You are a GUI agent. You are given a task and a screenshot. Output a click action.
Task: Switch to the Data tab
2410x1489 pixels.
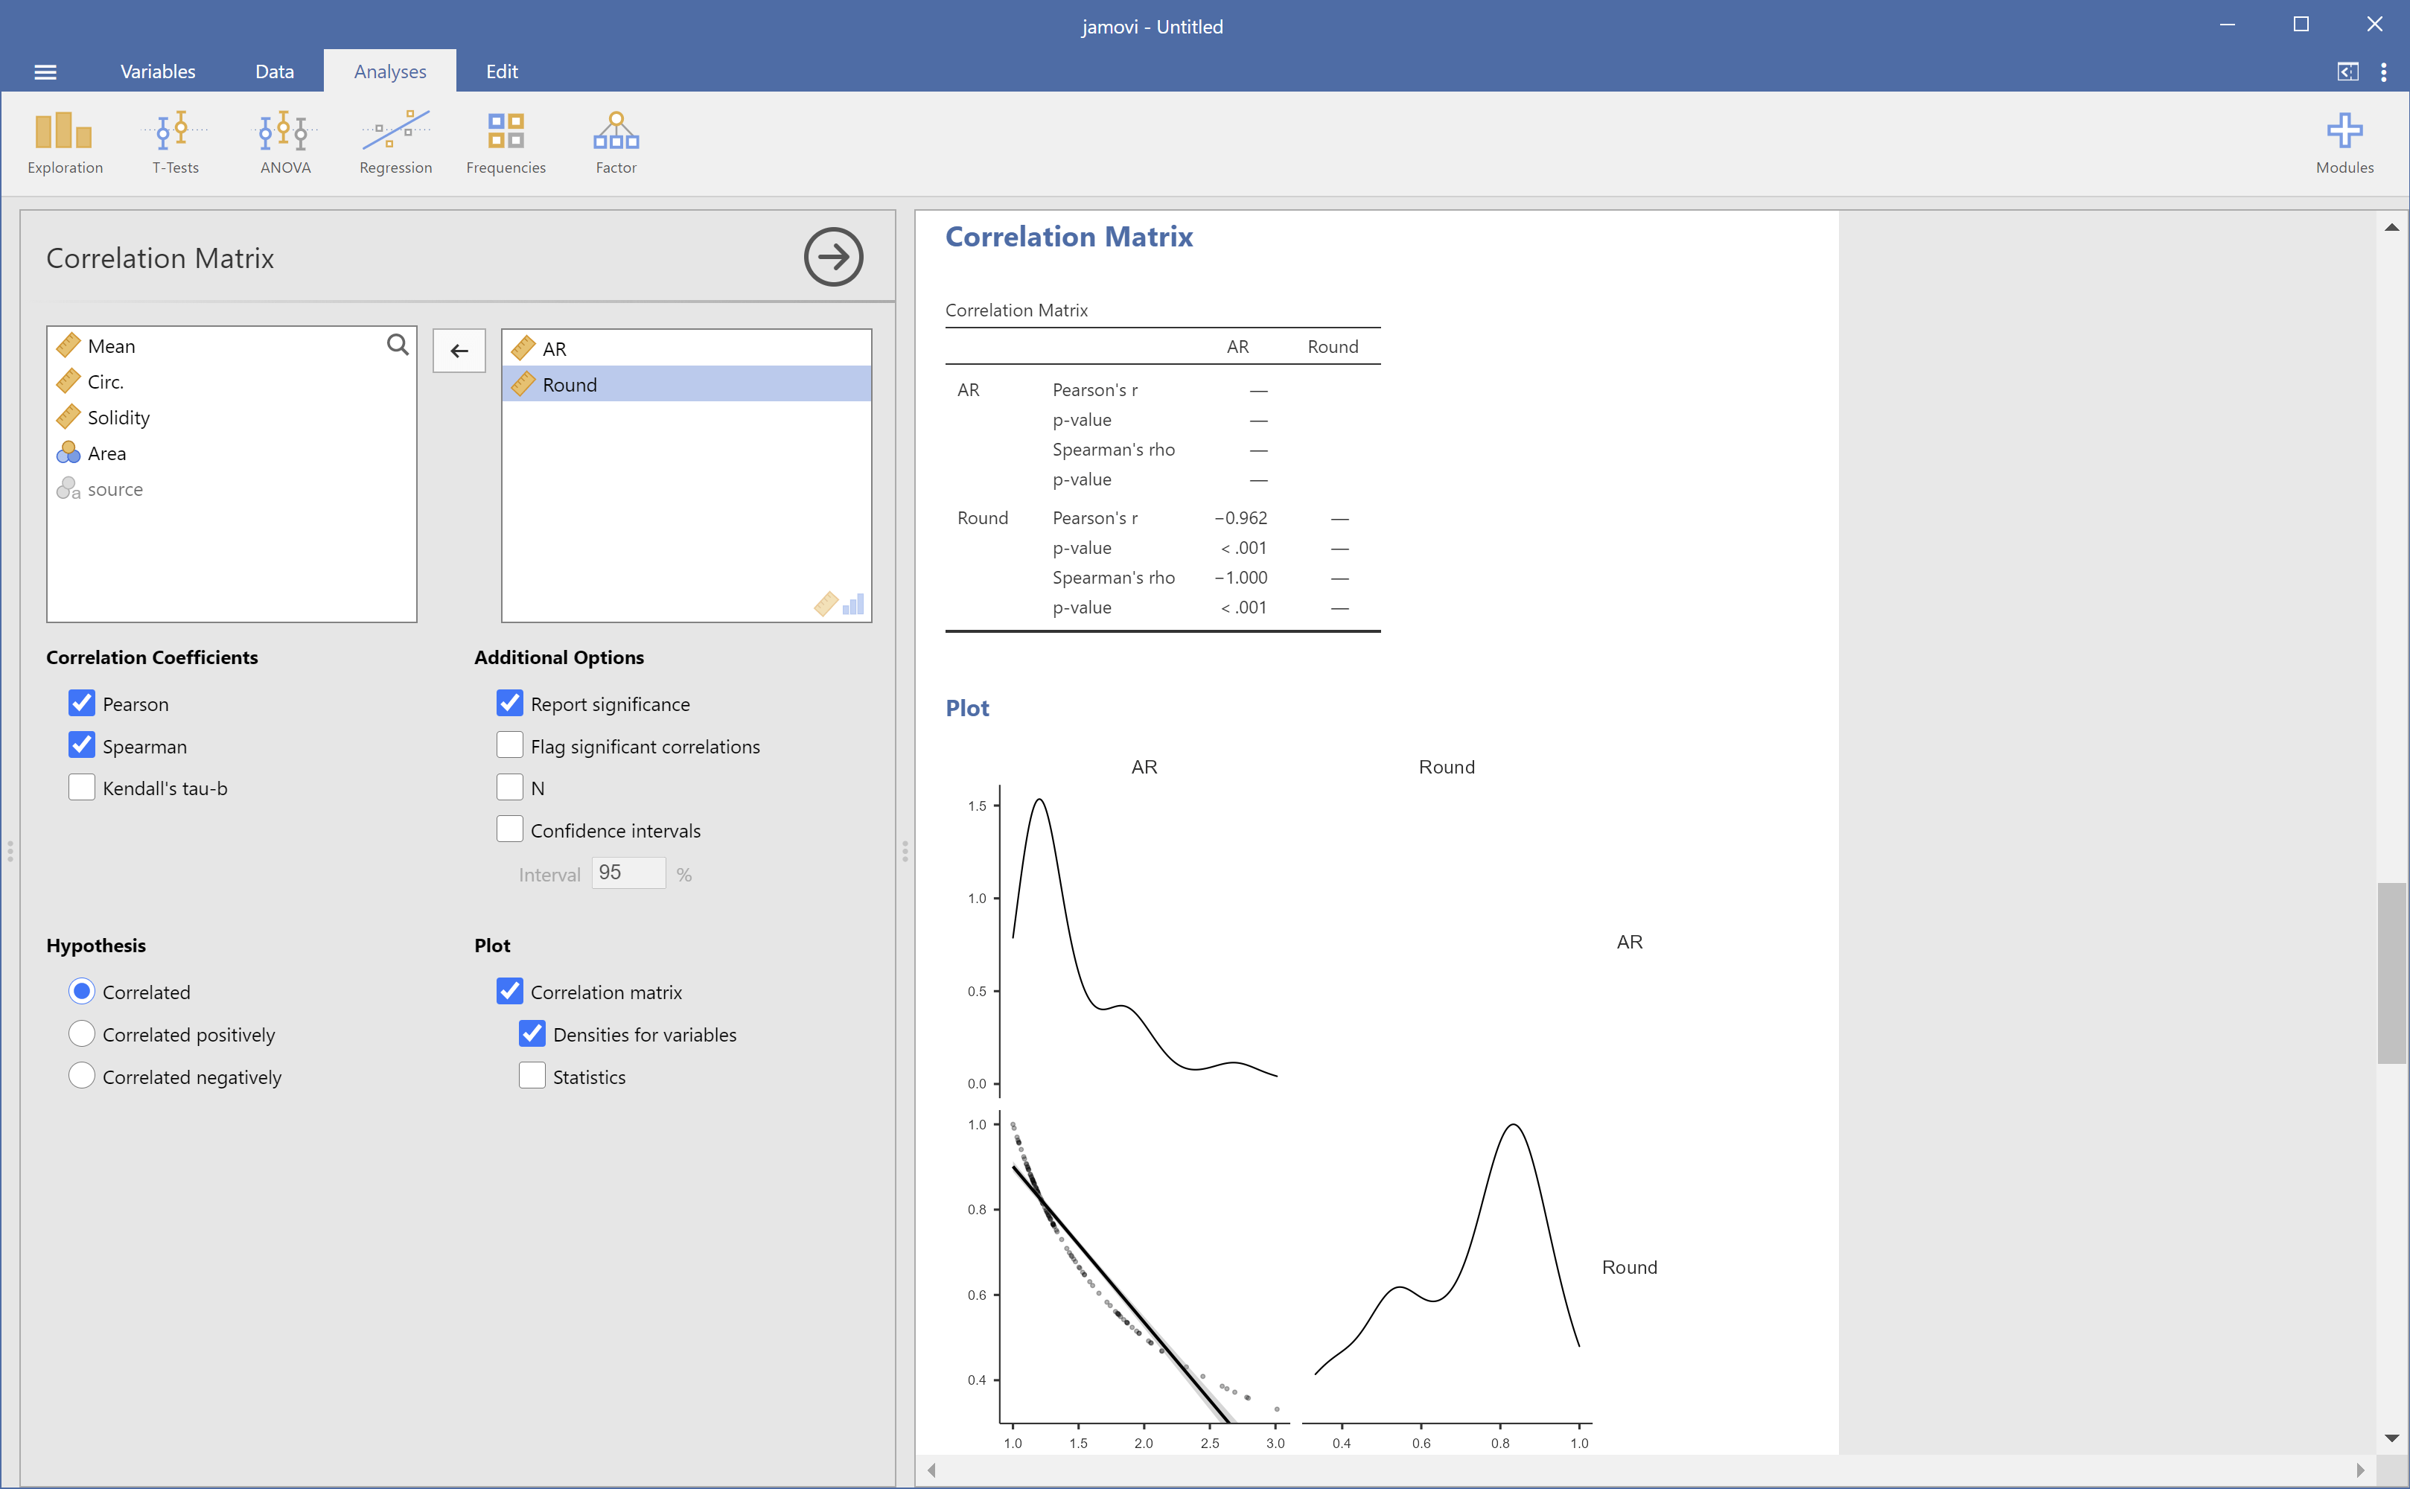tap(275, 72)
